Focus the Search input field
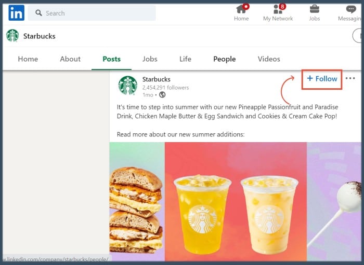 (x=92, y=13)
